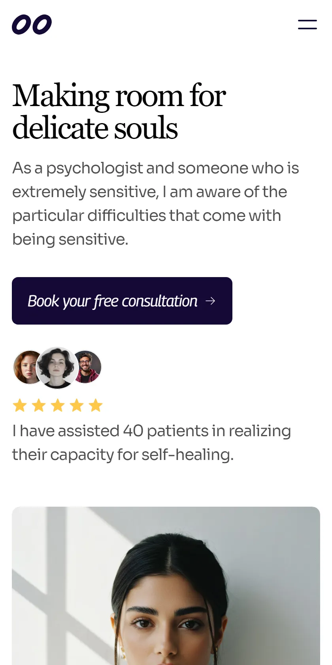Click the arrow icon in consultation button

[210, 301]
